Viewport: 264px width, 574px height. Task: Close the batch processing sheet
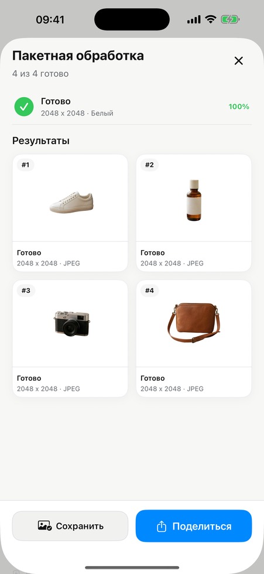coord(238,61)
